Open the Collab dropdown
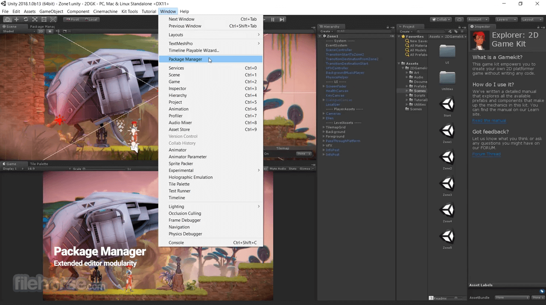 tap(441, 19)
